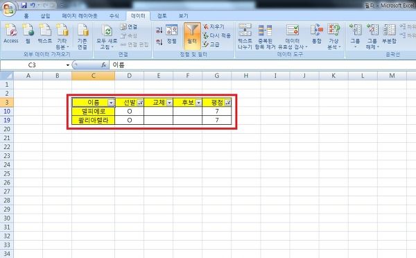Image resolution: width=416 pixels, height=258 pixels.
Task: Open filter dropdown for 이름 column
Action: pyautogui.click(x=111, y=103)
